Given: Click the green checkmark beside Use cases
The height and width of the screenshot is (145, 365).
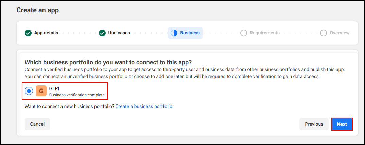Looking at the screenshot, I should 102,33.
